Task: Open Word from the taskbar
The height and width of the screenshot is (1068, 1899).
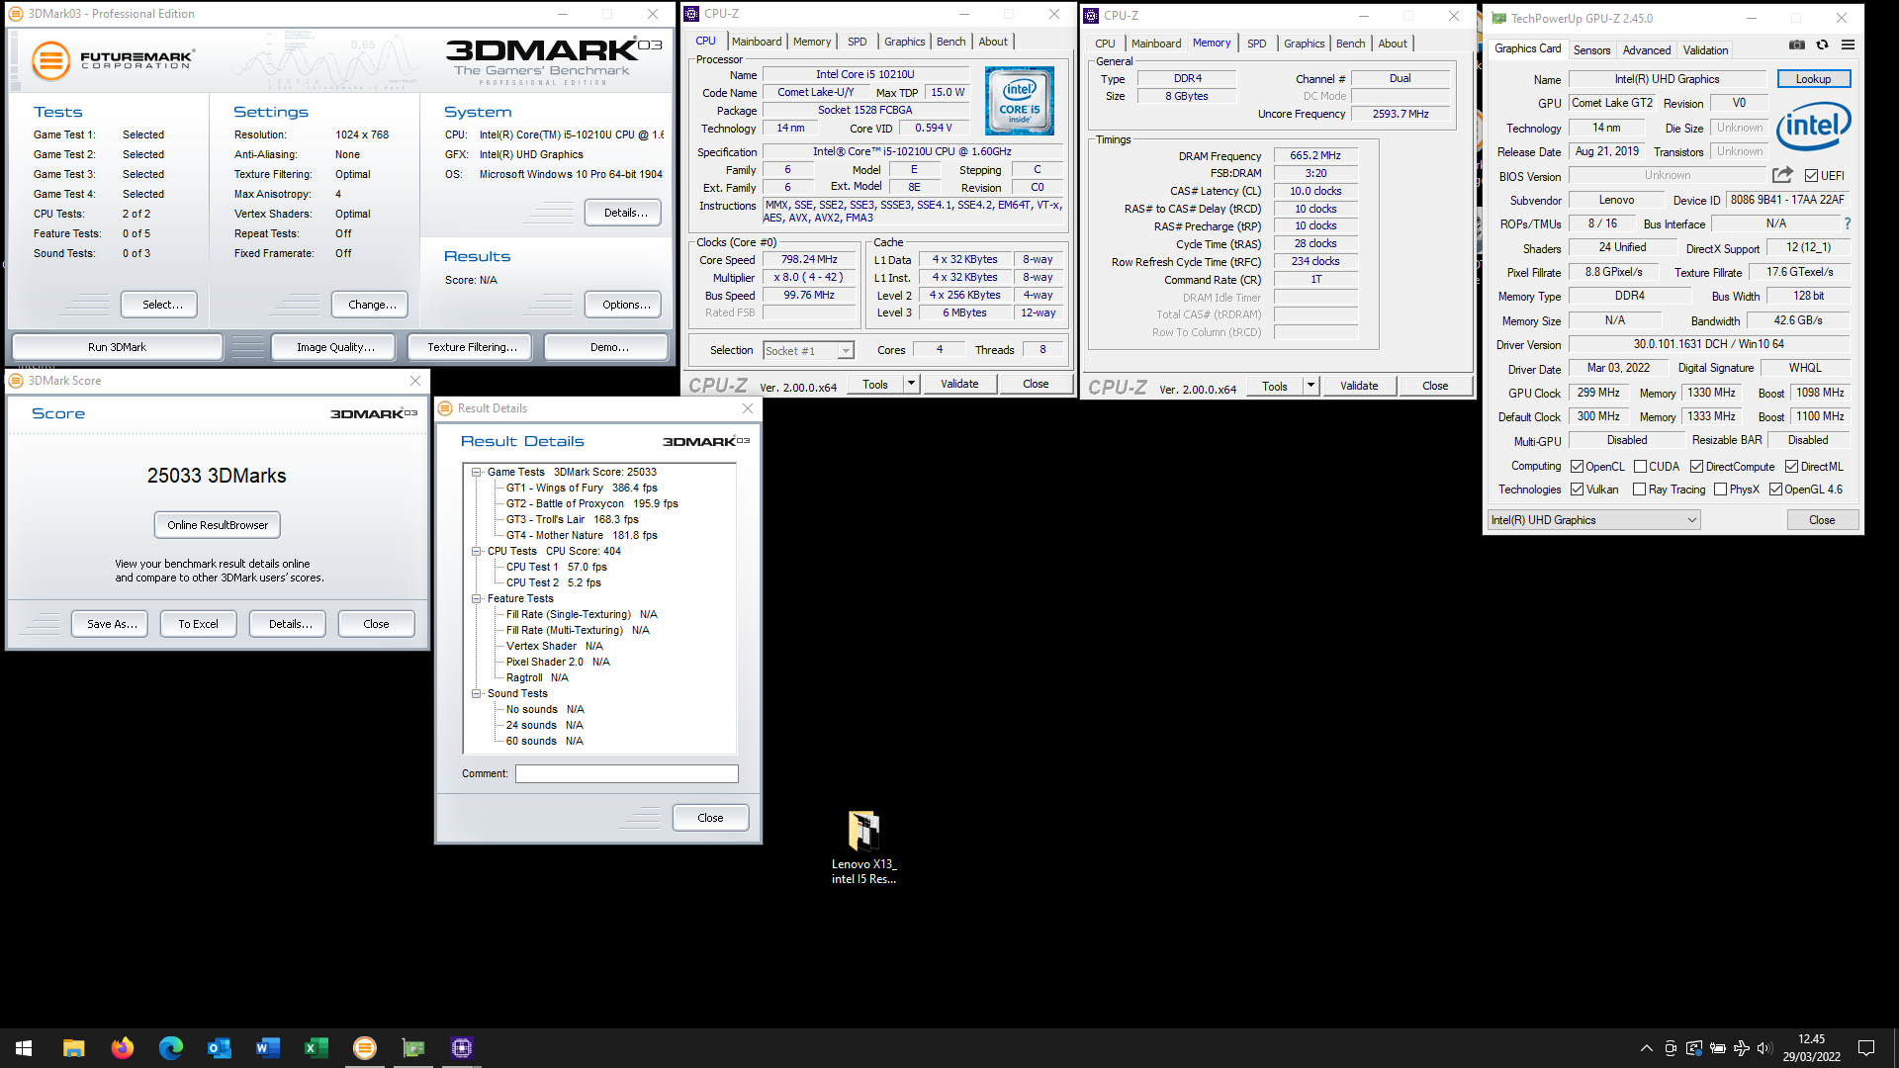Action: point(267,1048)
